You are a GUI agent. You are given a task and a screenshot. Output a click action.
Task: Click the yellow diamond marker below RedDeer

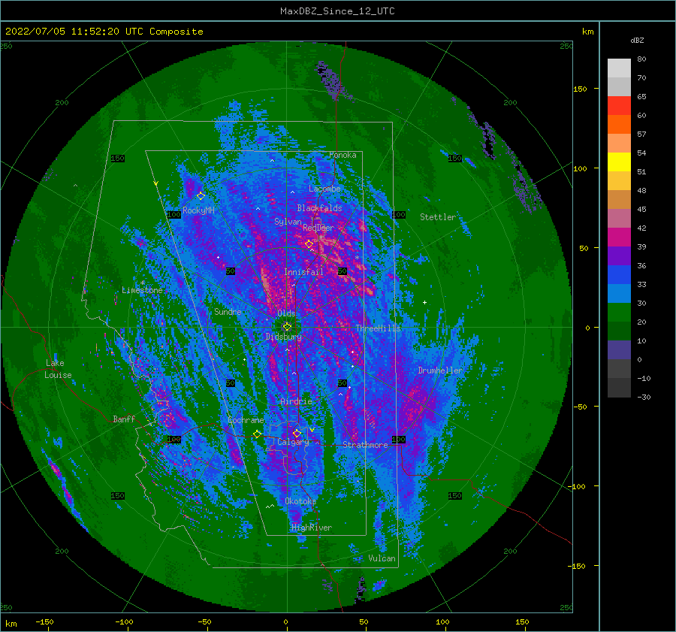click(x=309, y=244)
